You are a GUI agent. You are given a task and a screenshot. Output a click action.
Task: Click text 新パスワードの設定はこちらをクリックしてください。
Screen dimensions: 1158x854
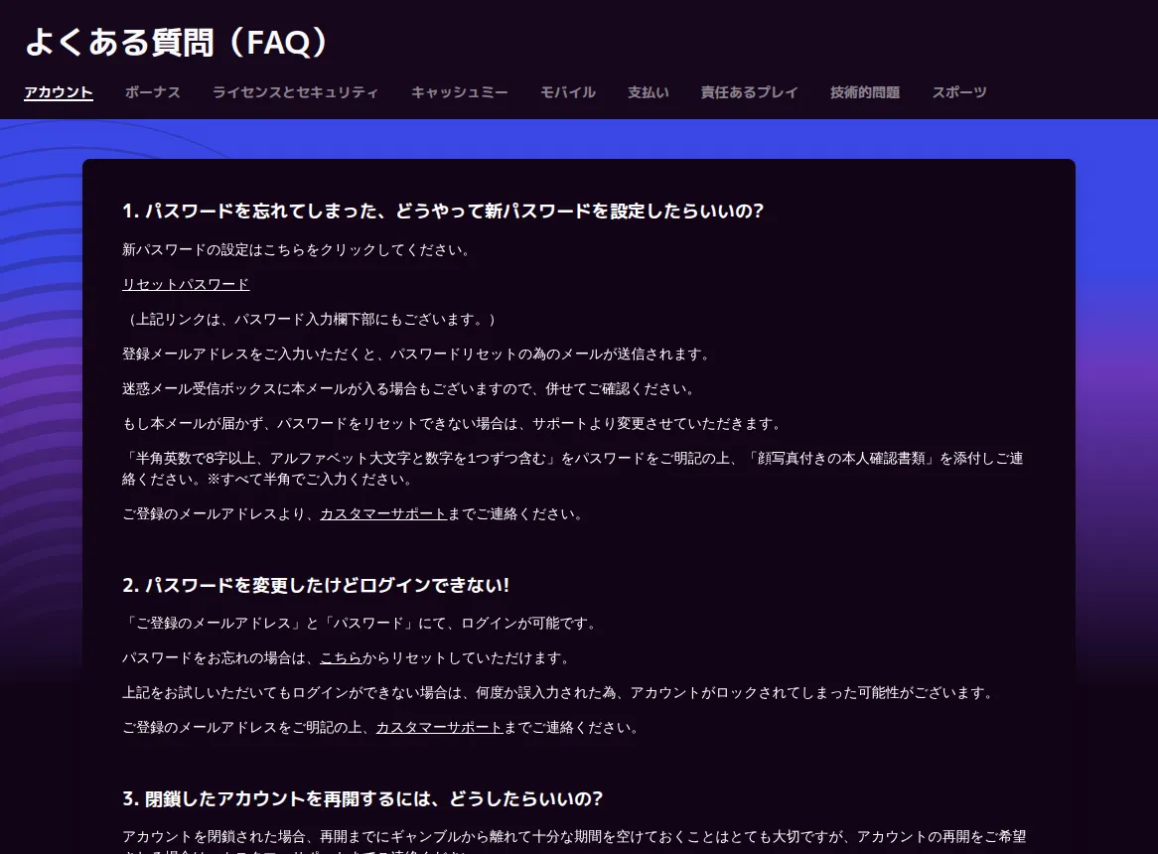[296, 249]
